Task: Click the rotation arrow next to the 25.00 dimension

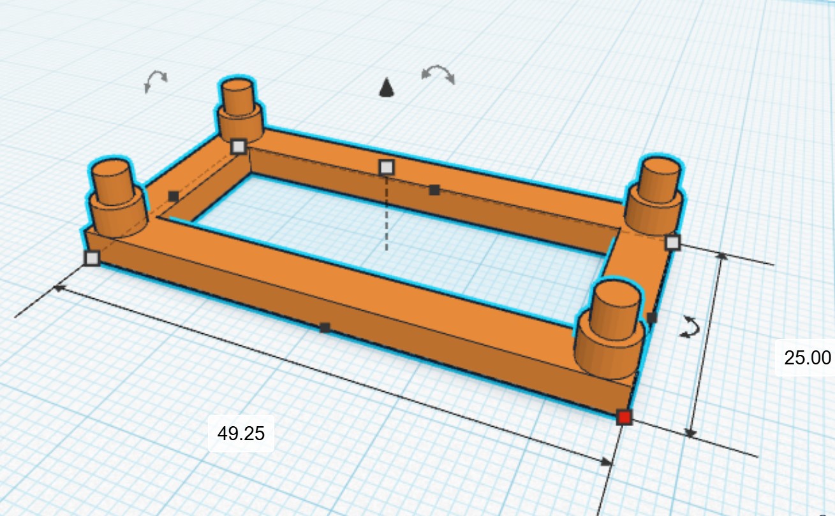Action: [690, 326]
